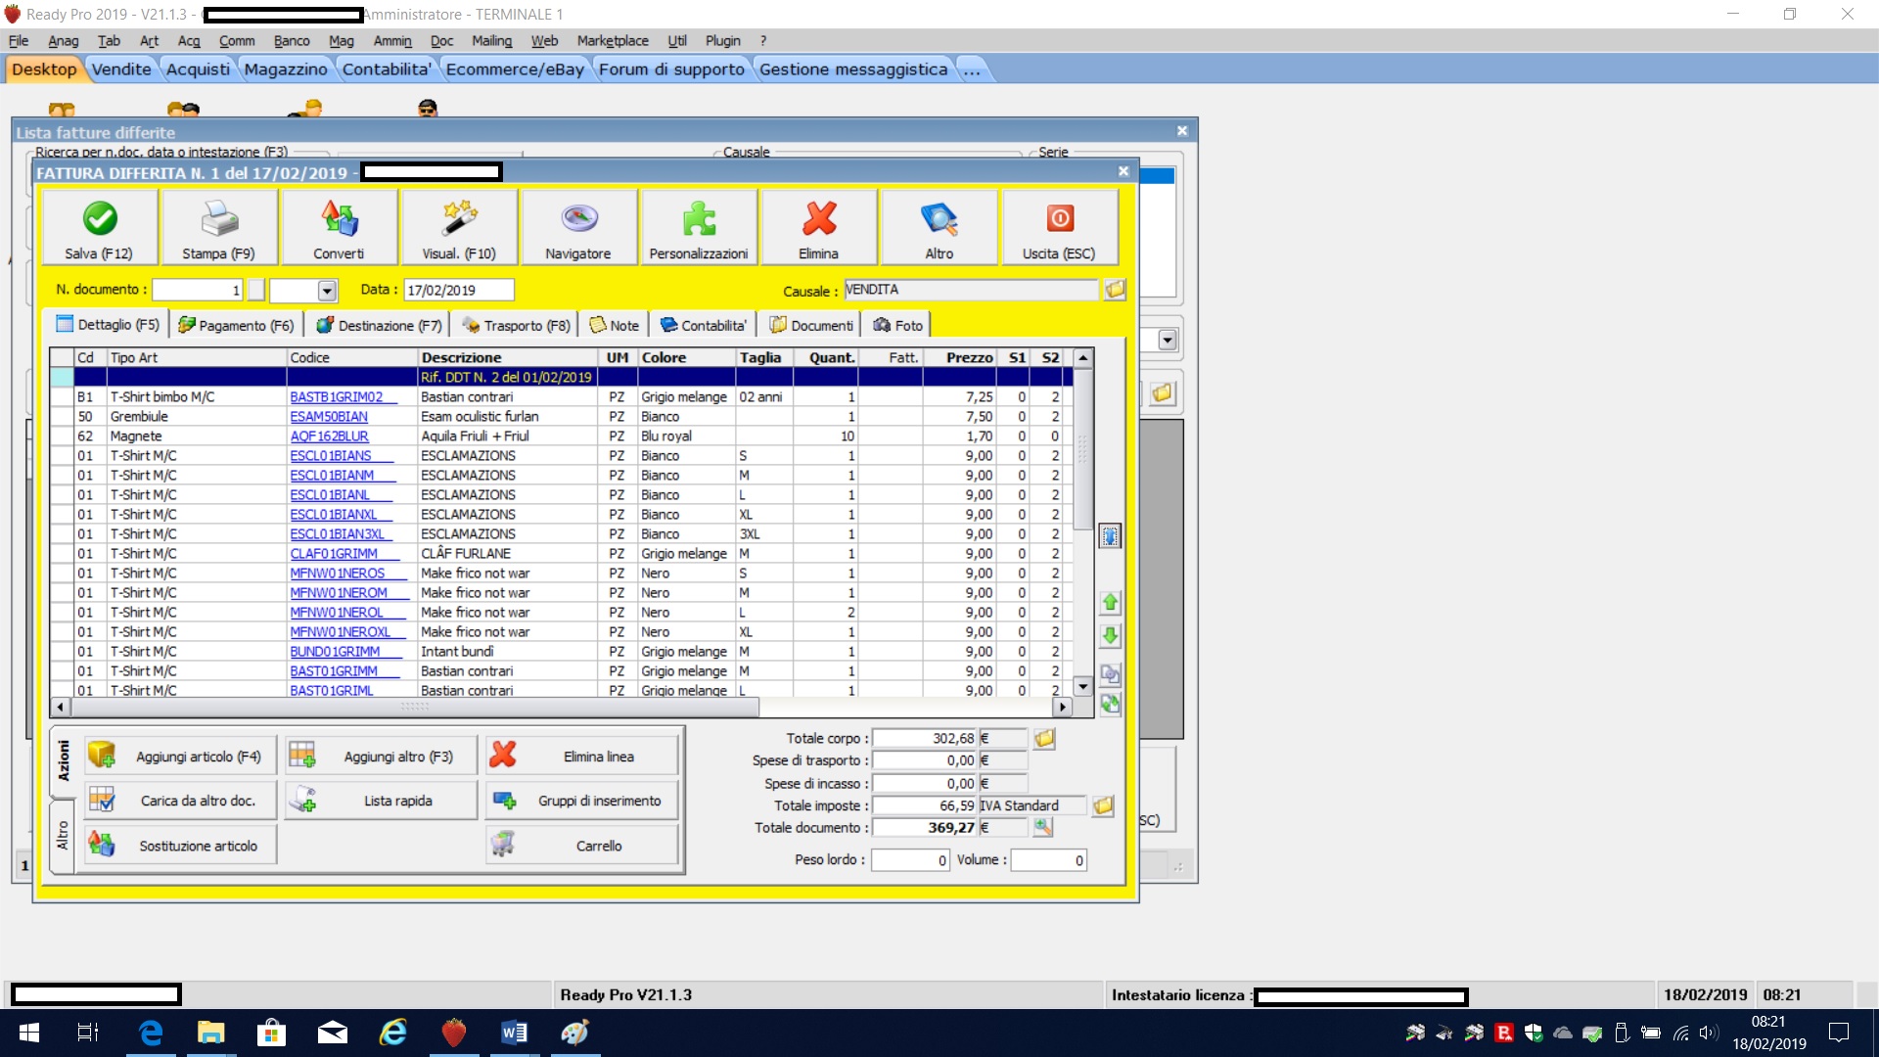The image size is (1879, 1057).
Task: Open the Banco menu
Action: coord(292,41)
